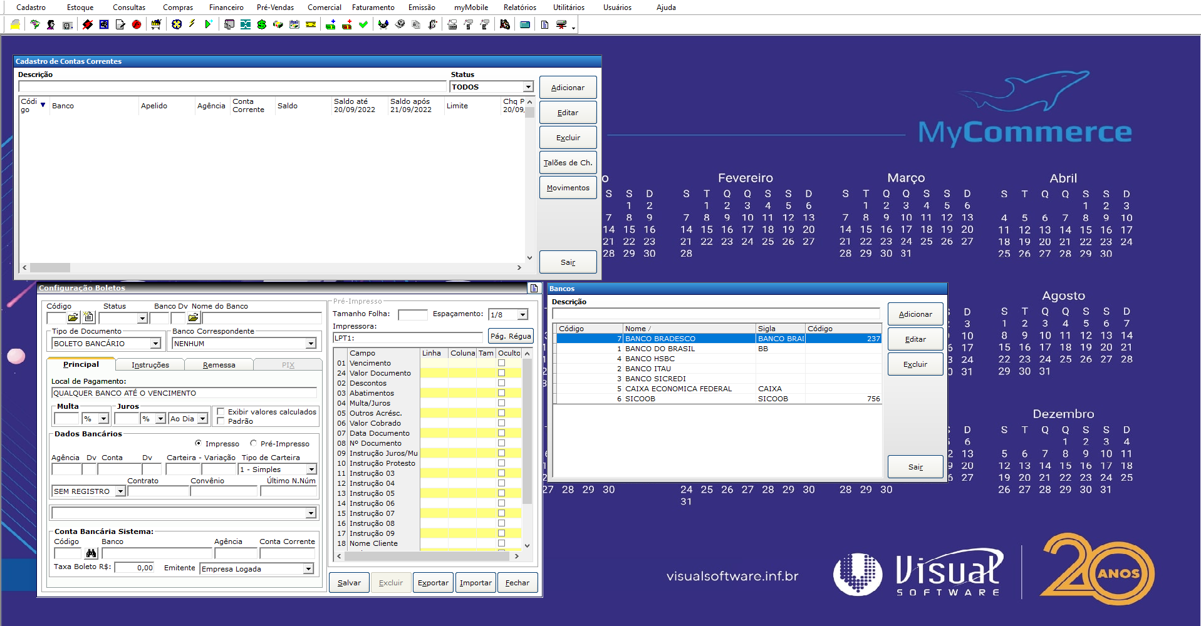Click the person profile toolbar icon

tap(51, 24)
